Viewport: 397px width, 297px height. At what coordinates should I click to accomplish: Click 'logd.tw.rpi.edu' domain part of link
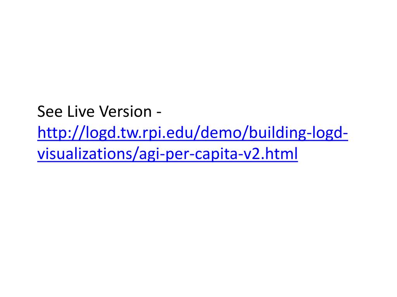(x=140, y=133)
